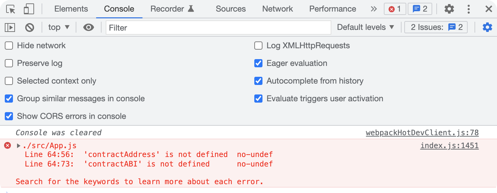
Task: Activate the inspect element picker icon
Action: coord(11,9)
